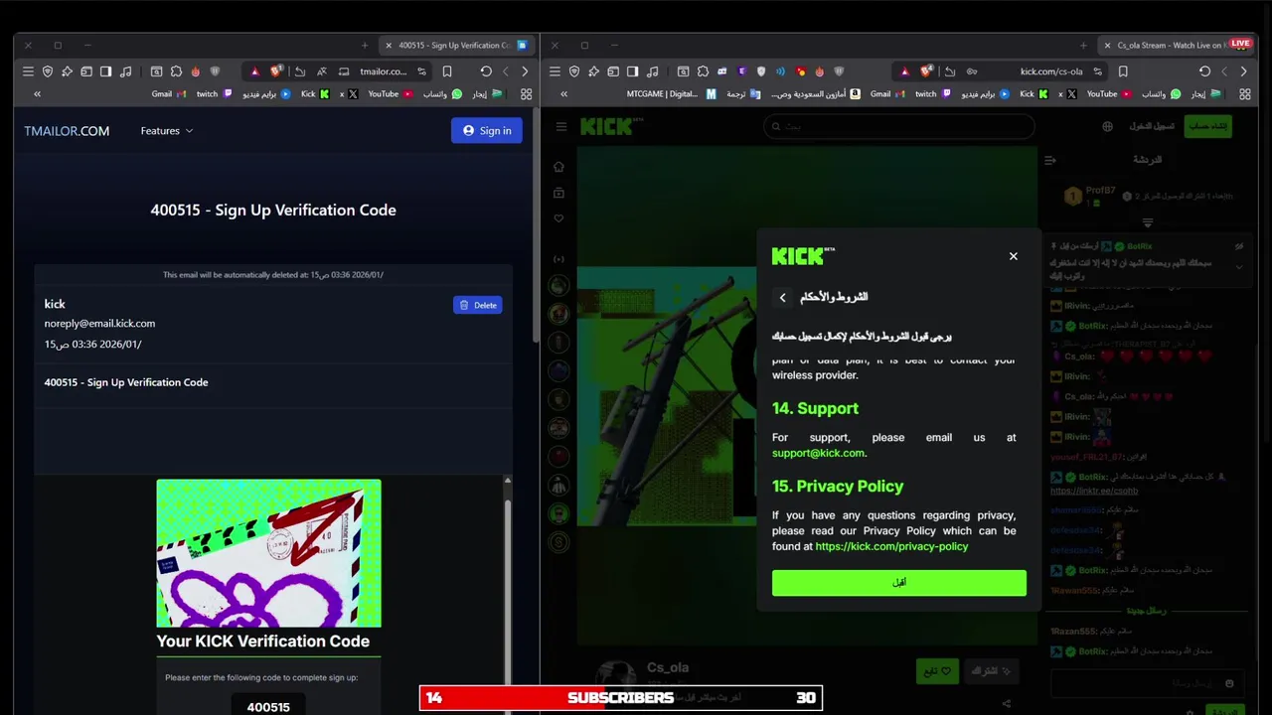Open bookmarks grid icon in TMailor window
This screenshot has height=715, width=1272.
[x=526, y=94]
